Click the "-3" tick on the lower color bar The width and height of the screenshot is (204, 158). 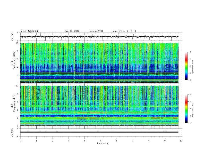(190, 95)
